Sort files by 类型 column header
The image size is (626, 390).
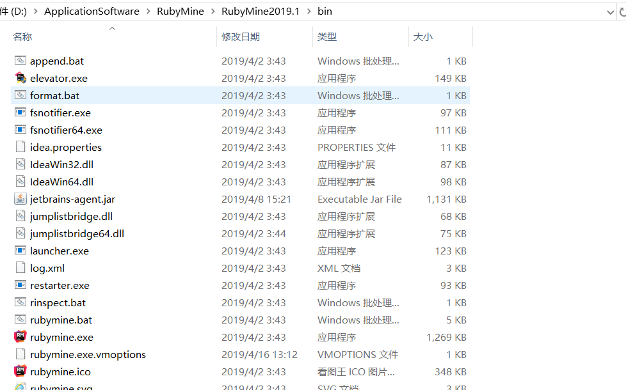point(327,36)
